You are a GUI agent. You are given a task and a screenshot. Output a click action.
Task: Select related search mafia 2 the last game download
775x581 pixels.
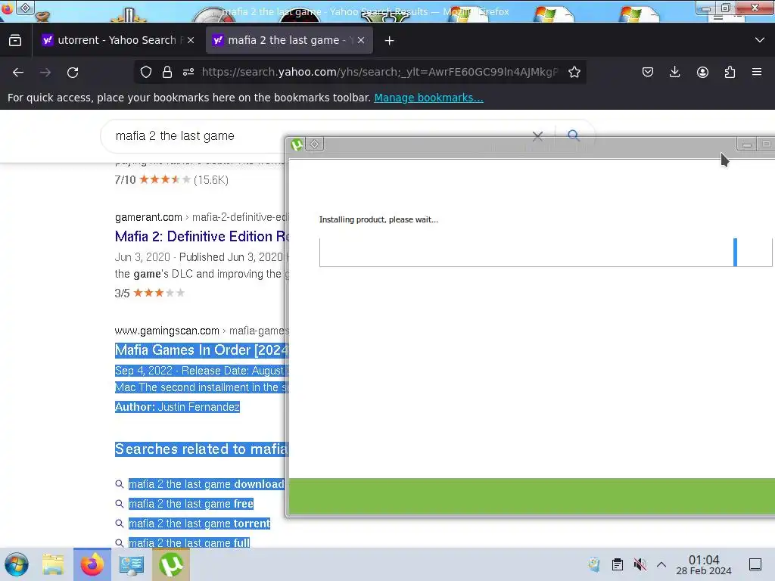click(206, 484)
